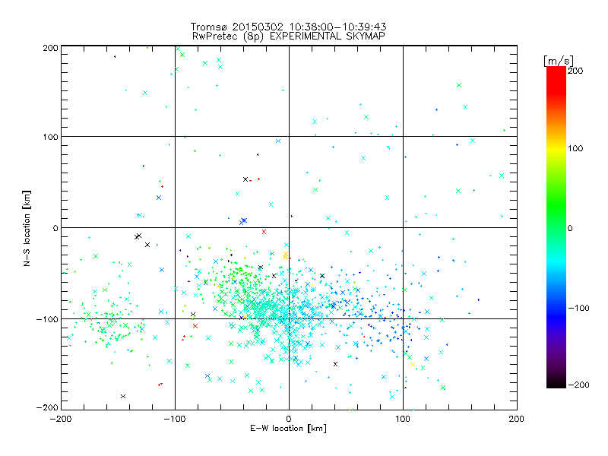
Task: Click grid intersection at E-W -100, N-S -100
Action: [x=175, y=318]
